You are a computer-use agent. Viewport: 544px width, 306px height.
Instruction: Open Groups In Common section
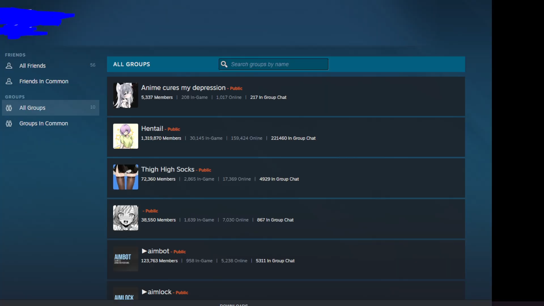click(x=50, y=124)
